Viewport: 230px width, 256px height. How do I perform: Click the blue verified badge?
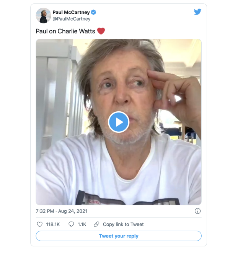(x=94, y=12)
